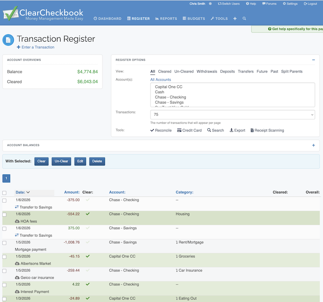Click Enter a Transaction link

coord(36,47)
